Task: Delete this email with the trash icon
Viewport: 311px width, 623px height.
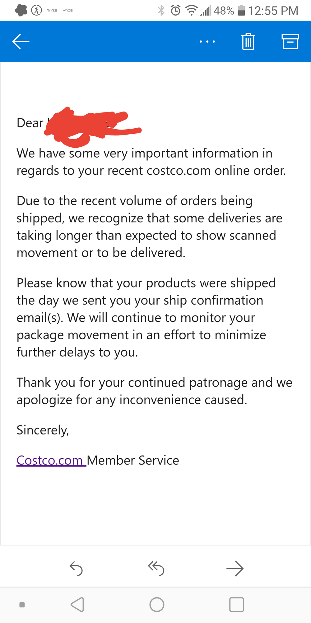Action: click(x=248, y=41)
